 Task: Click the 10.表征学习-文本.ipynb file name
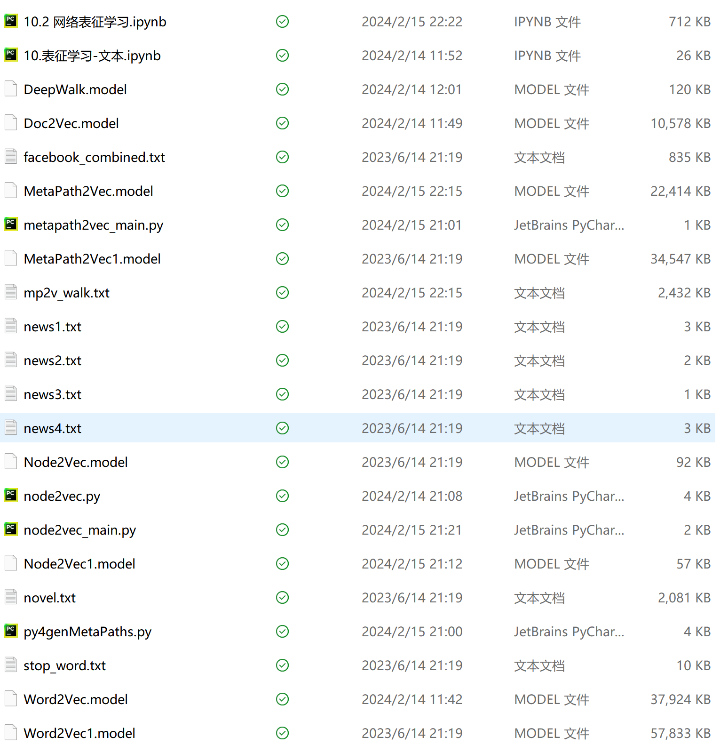(x=92, y=56)
